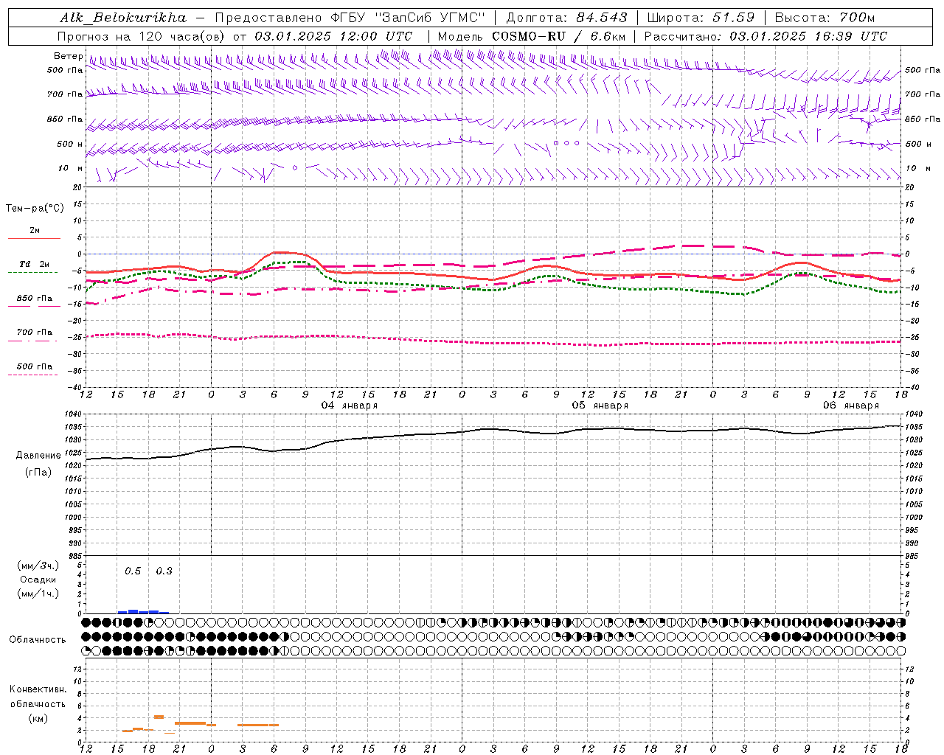944x755 pixels.
Task: Select the (гПа) unit under Давление
Action: click(38, 472)
